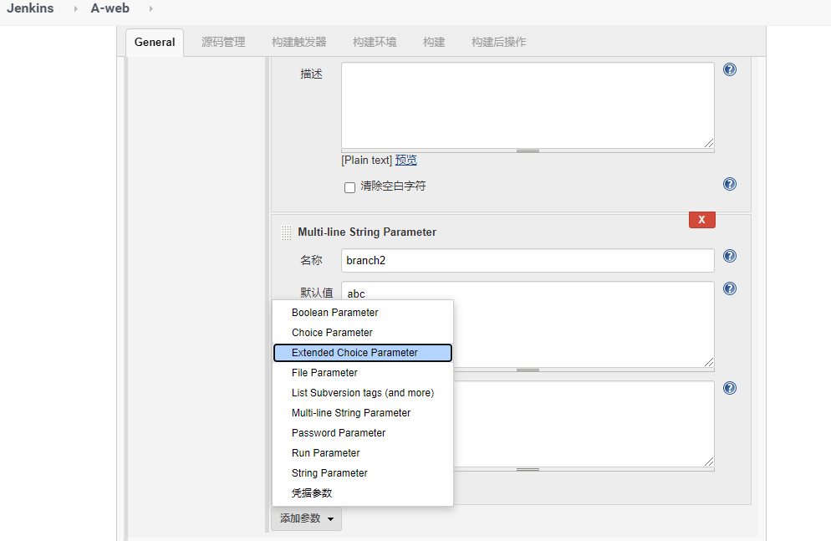This screenshot has height=541, width=831.
Task: Open help beside the default value field
Action: point(729,288)
